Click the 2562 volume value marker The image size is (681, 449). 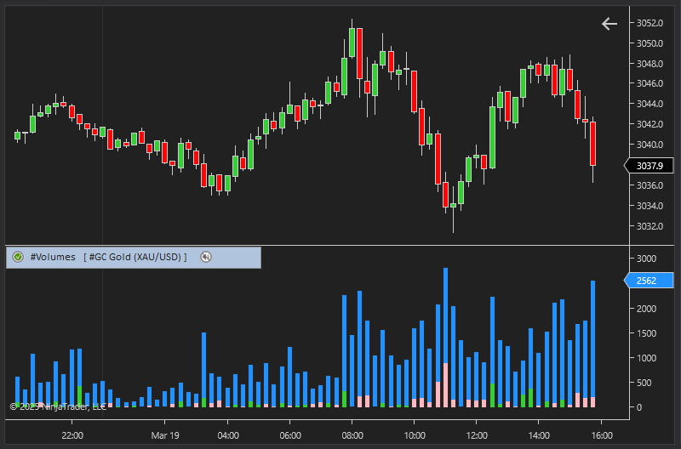651,281
